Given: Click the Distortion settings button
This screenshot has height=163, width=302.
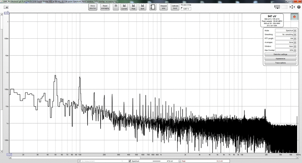Looking at the screenshot, I should pyautogui.click(x=280, y=54).
